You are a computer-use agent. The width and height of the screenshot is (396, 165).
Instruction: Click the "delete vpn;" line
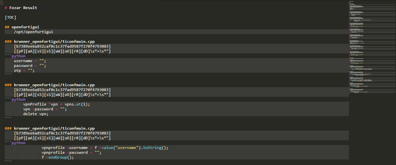coord(35,114)
